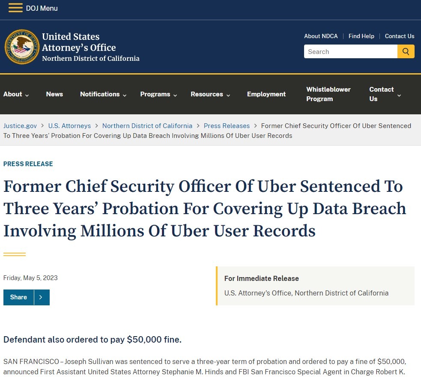Screen dimensions: 421x379
Task: Click the Share button
Action: point(18,297)
